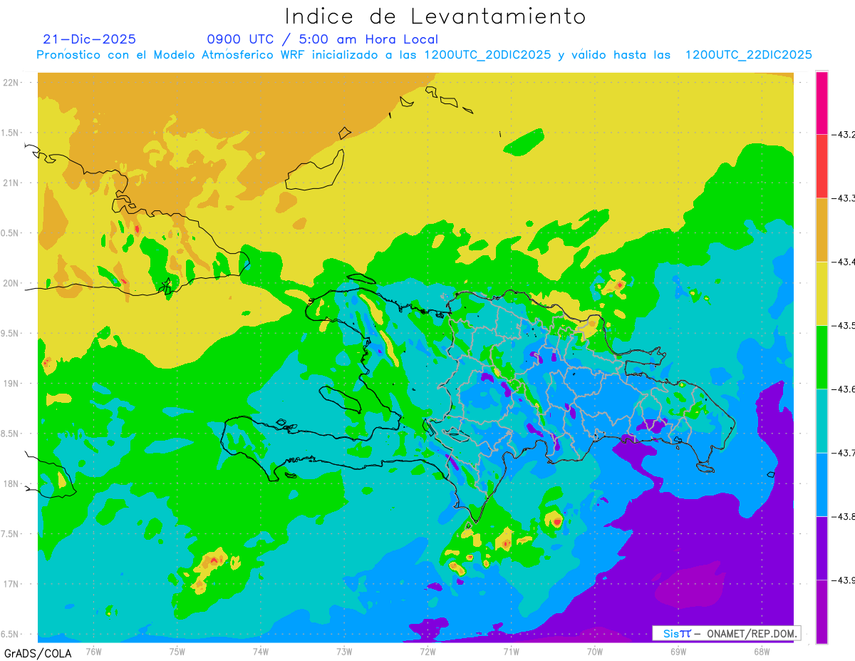Click the '70W' longitude label

click(595, 651)
